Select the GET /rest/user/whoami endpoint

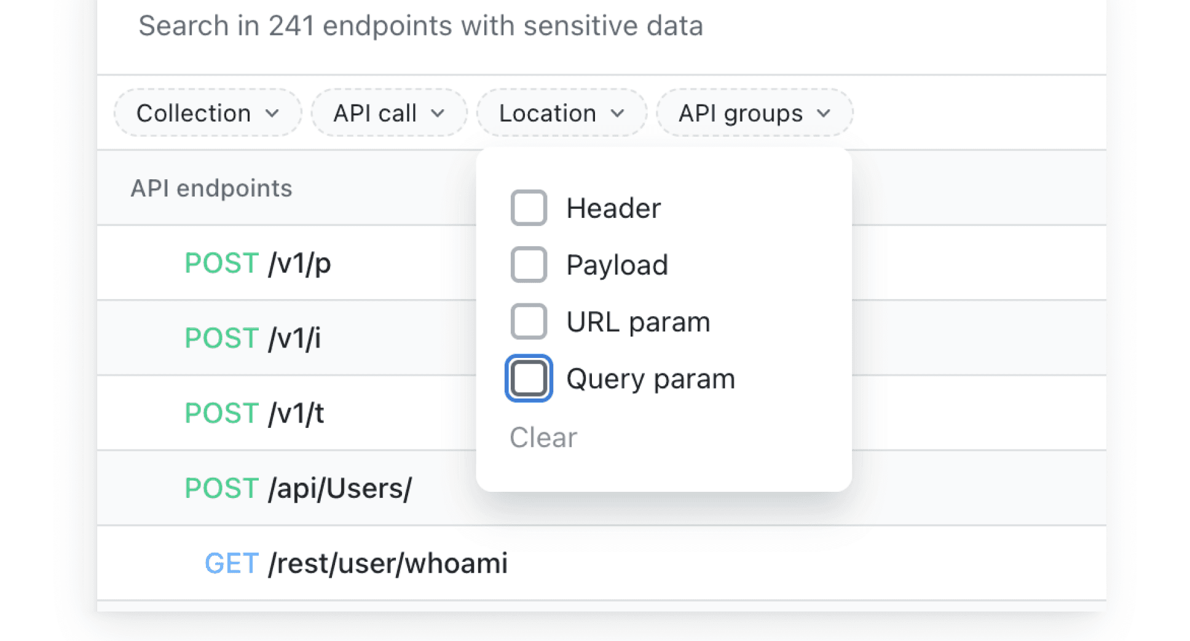(357, 562)
